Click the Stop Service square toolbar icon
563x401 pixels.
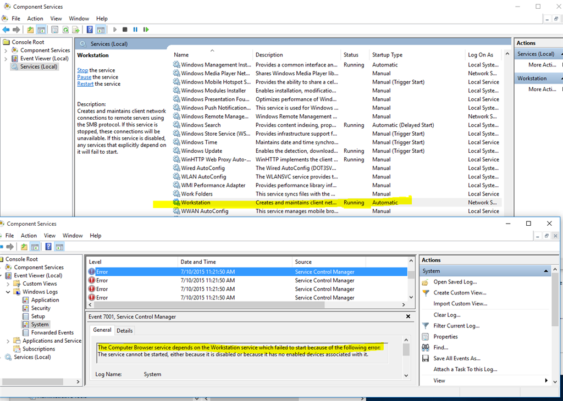[x=125, y=30]
